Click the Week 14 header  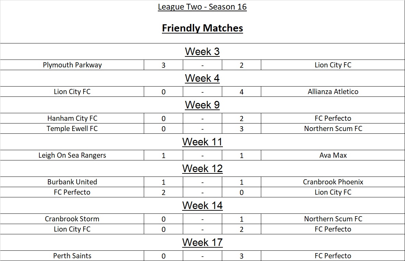202,206
